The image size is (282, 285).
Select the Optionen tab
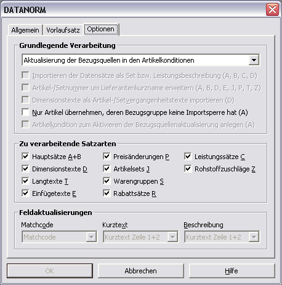pos(101,29)
